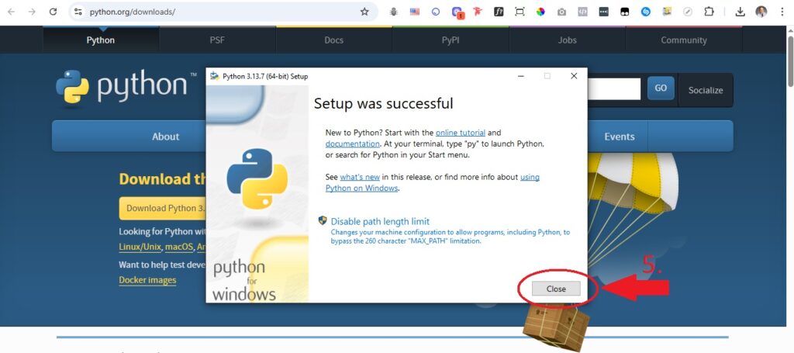
Task: Open the Docs tab
Action: (x=333, y=40)
